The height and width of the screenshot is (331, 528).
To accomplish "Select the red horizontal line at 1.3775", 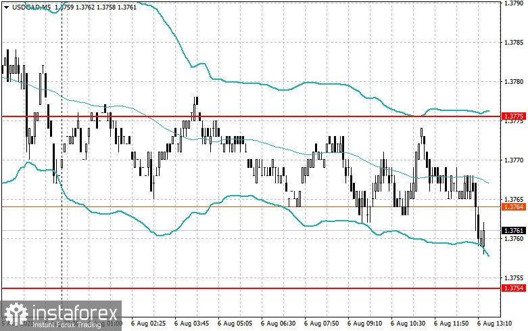I will point(251,116).
